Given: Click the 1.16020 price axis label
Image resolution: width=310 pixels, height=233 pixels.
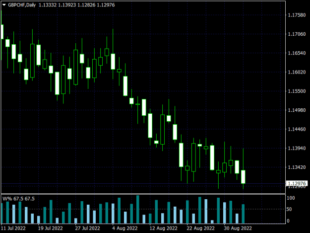Looking at the screenshot, I should click(x=297, y=72).
